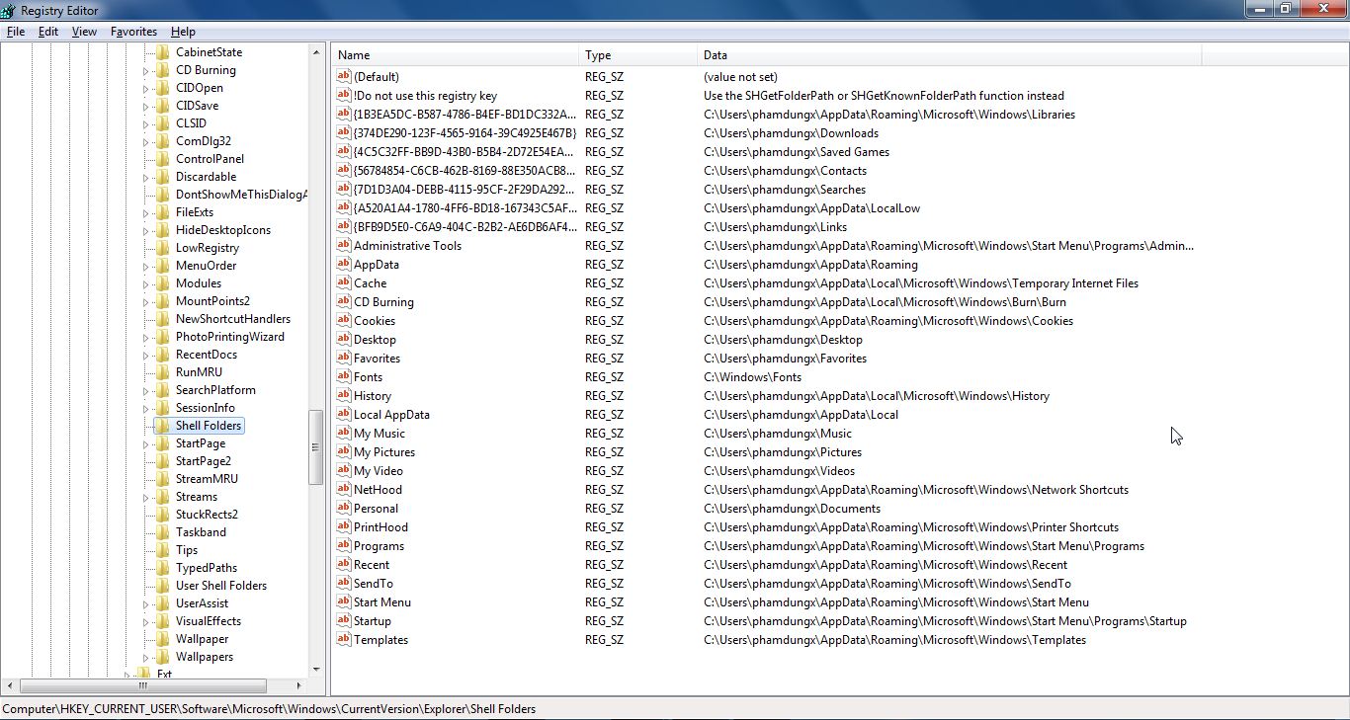Select the StuckRects2 key
The height and width of the screenshot is (720, 1350).
click(207, 515)
